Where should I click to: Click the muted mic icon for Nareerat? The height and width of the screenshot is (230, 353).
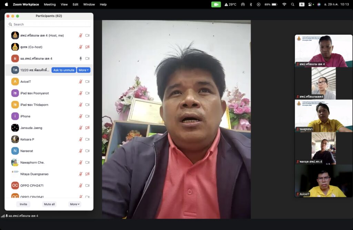pyautogui.click(x=81, y=151)
